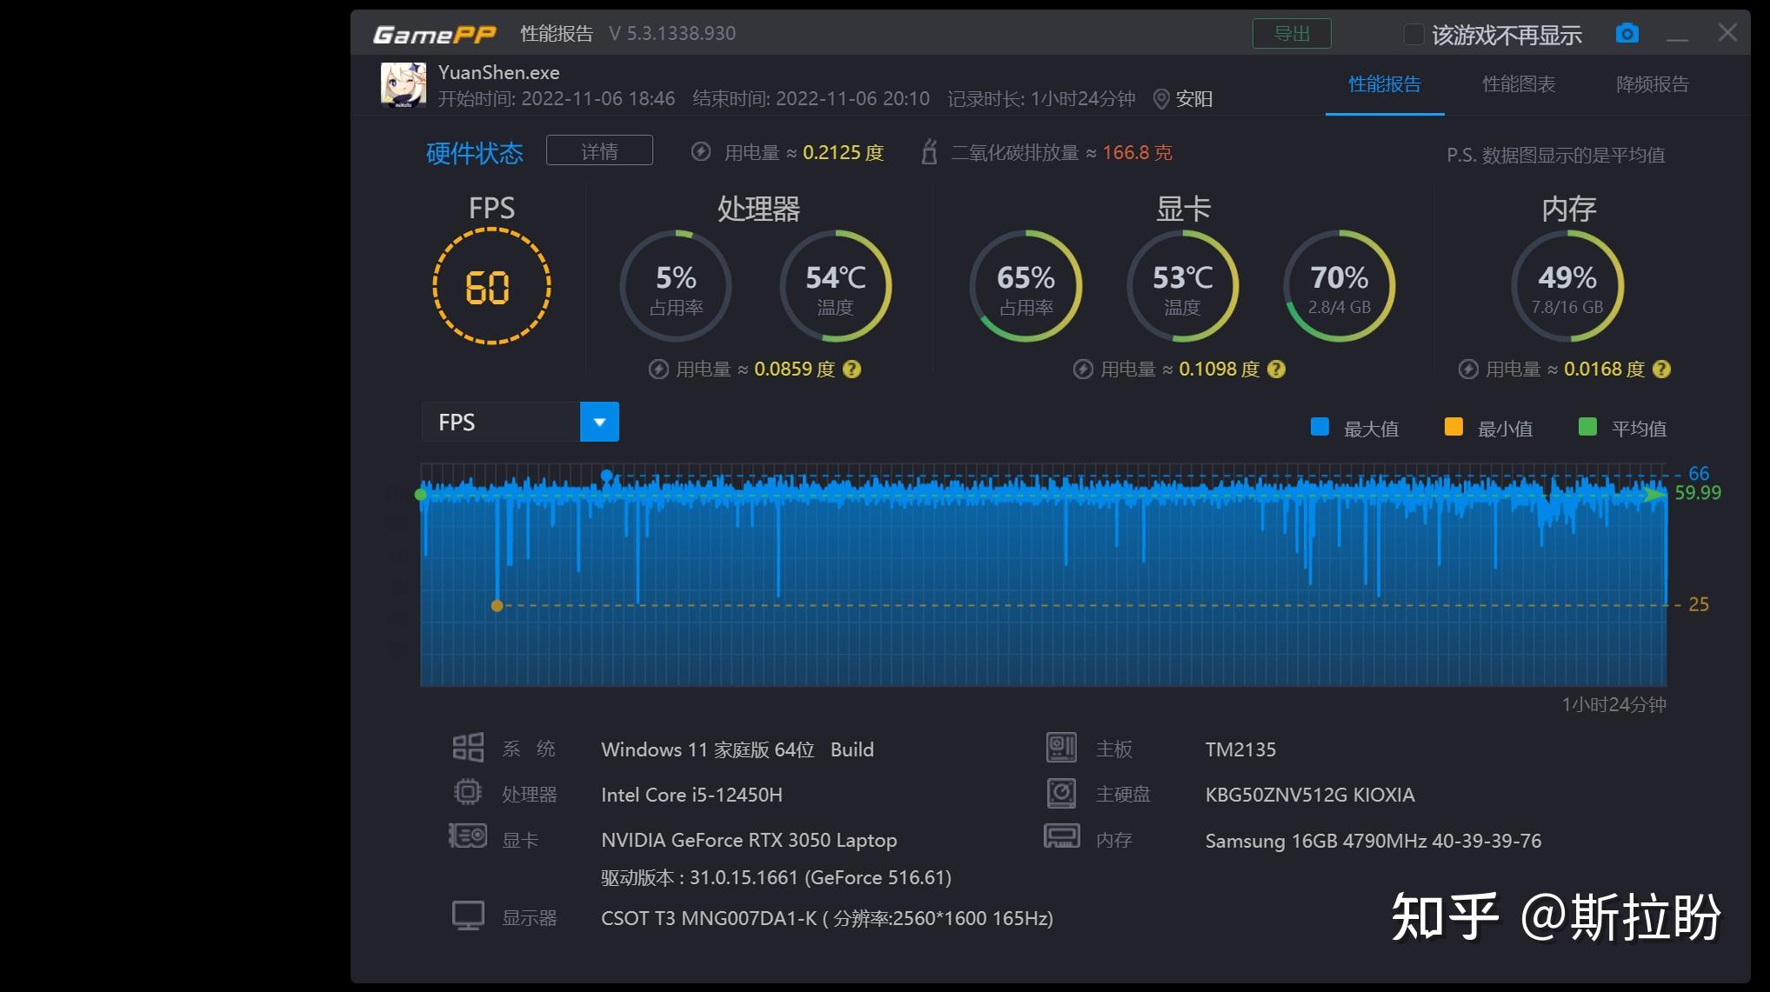Toggle the green 平均值 legend series
Image resolution: width=1770 pixels, height=992 pixels.
pos(1587,427)
